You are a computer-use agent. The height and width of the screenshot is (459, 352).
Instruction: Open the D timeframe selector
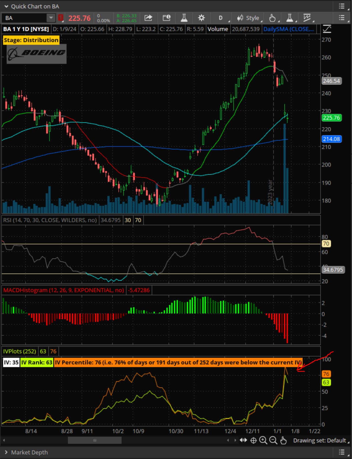point(220,18)
